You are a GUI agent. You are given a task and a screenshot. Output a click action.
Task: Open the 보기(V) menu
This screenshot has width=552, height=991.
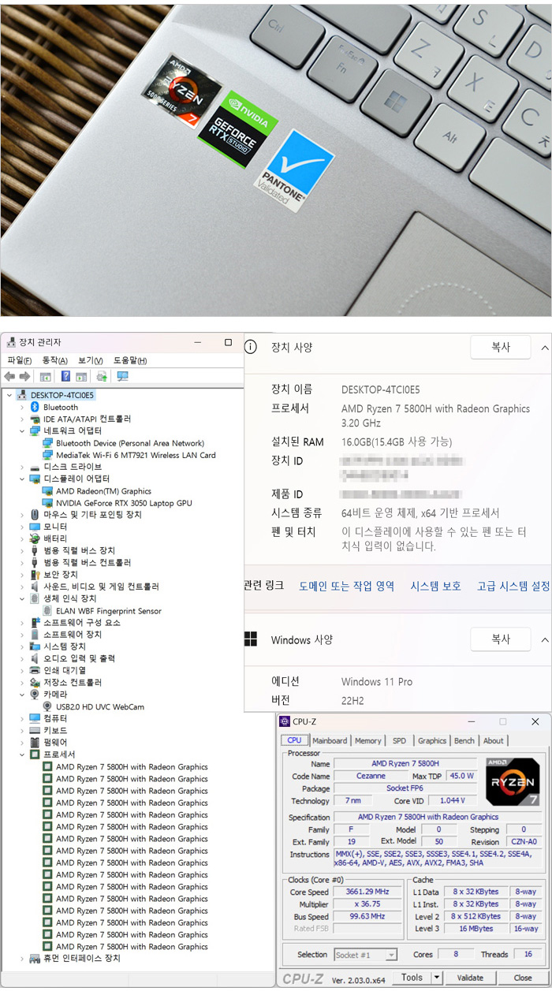click(x=90, y=360)
